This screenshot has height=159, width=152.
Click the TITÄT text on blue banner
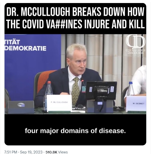click(12, 42)
